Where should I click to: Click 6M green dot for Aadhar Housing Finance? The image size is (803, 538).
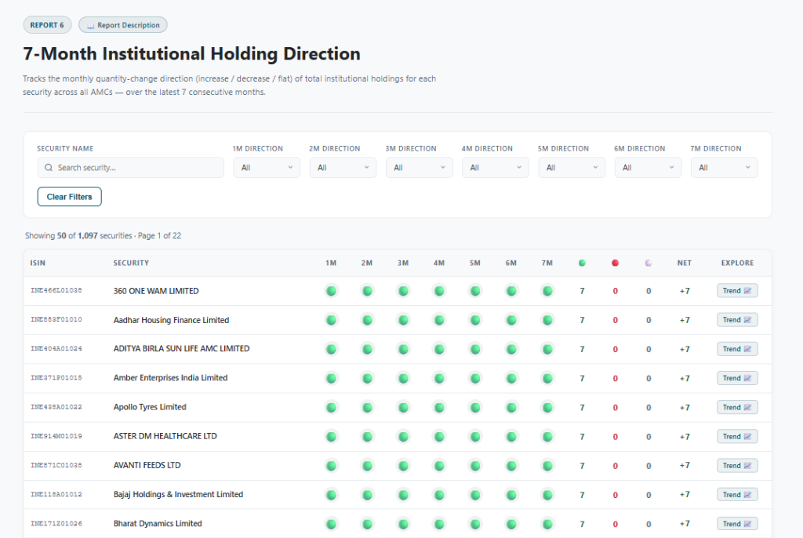[x=511, y=320]
